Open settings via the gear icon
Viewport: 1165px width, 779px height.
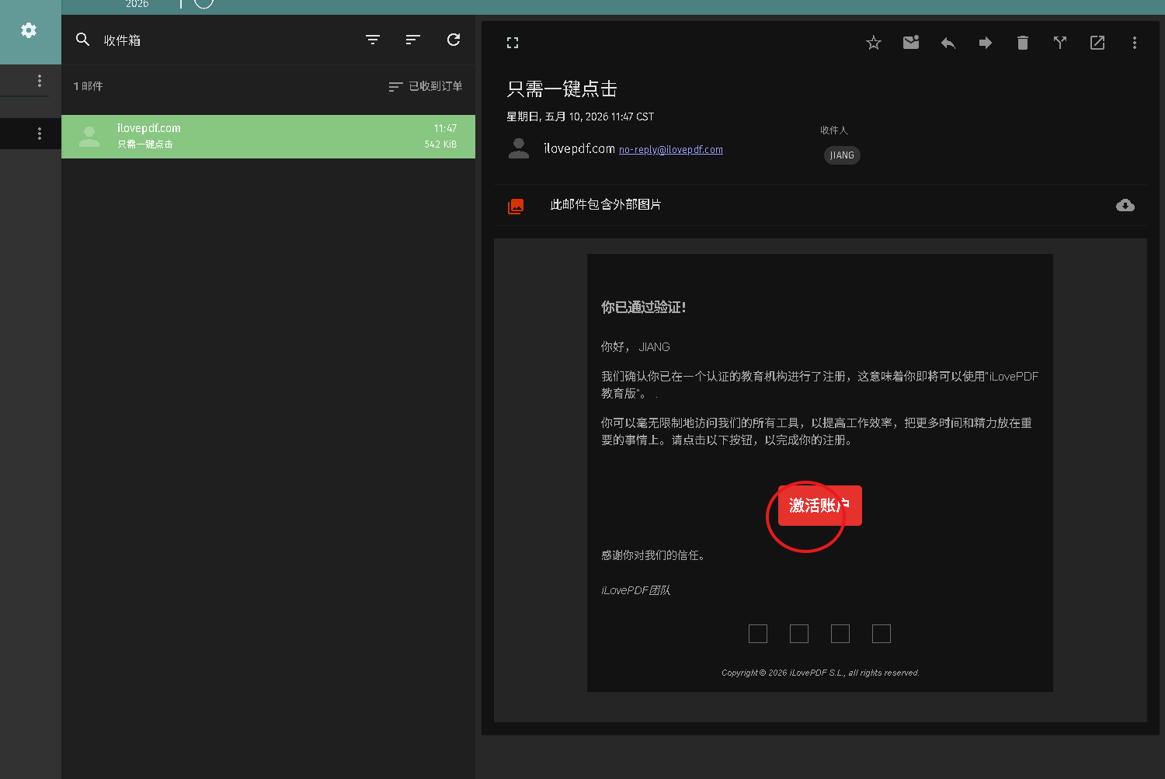[x=29, y=30]
